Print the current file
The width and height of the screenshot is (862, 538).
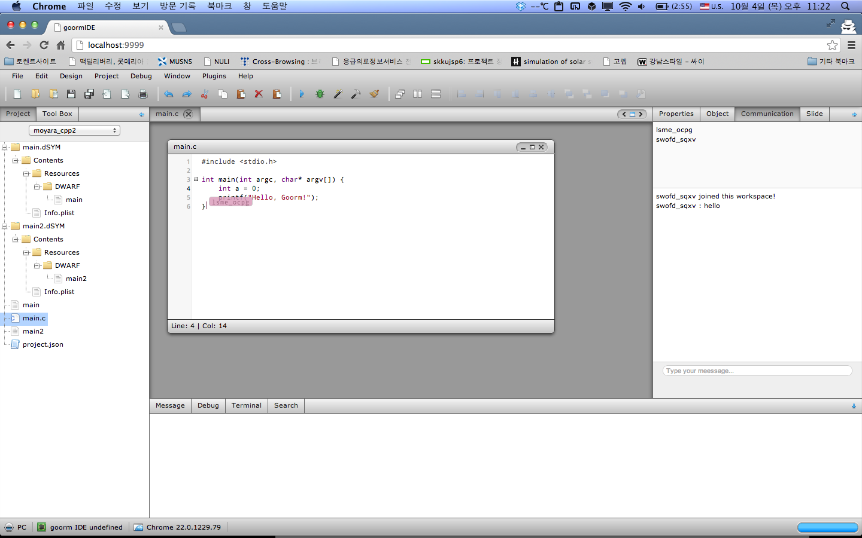point(143,94)
